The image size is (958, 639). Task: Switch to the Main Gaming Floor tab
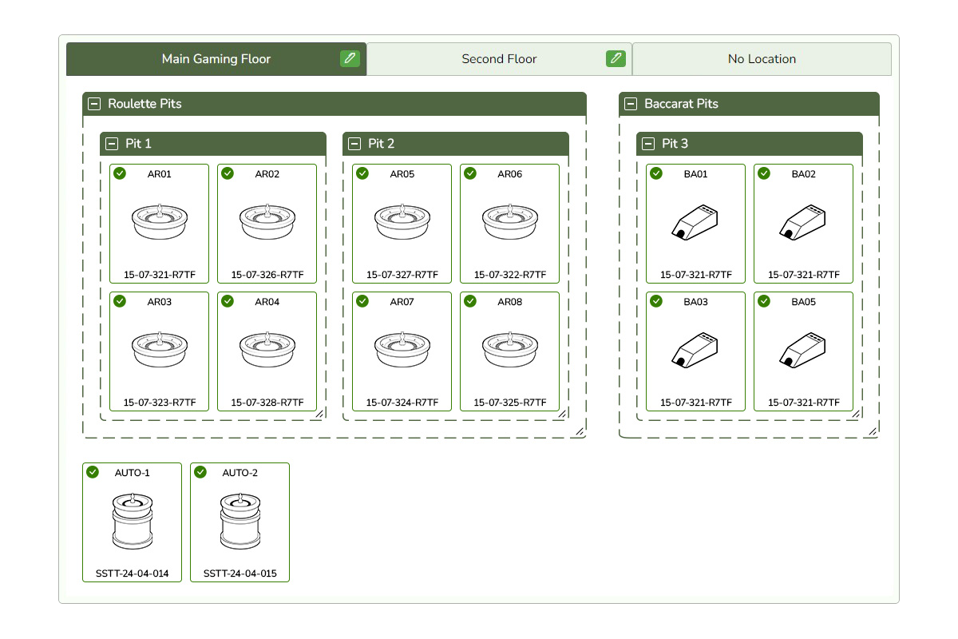coord(216,59)
